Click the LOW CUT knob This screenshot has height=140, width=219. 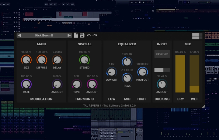pyautogui.click(x=111, y=72)
